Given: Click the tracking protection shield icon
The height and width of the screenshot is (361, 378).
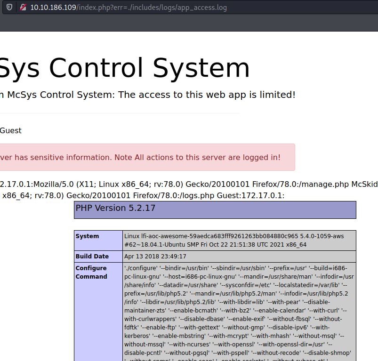Looking at the screenshot, I should 9,7.
